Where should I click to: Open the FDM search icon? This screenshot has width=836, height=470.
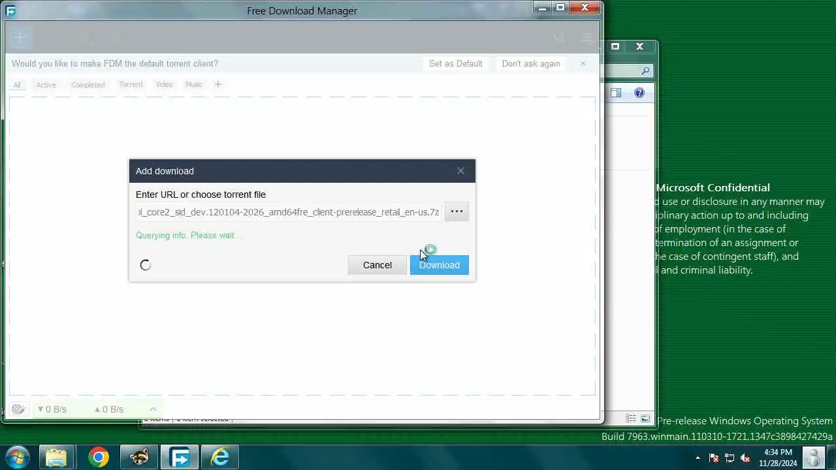(x=560, y=38)
